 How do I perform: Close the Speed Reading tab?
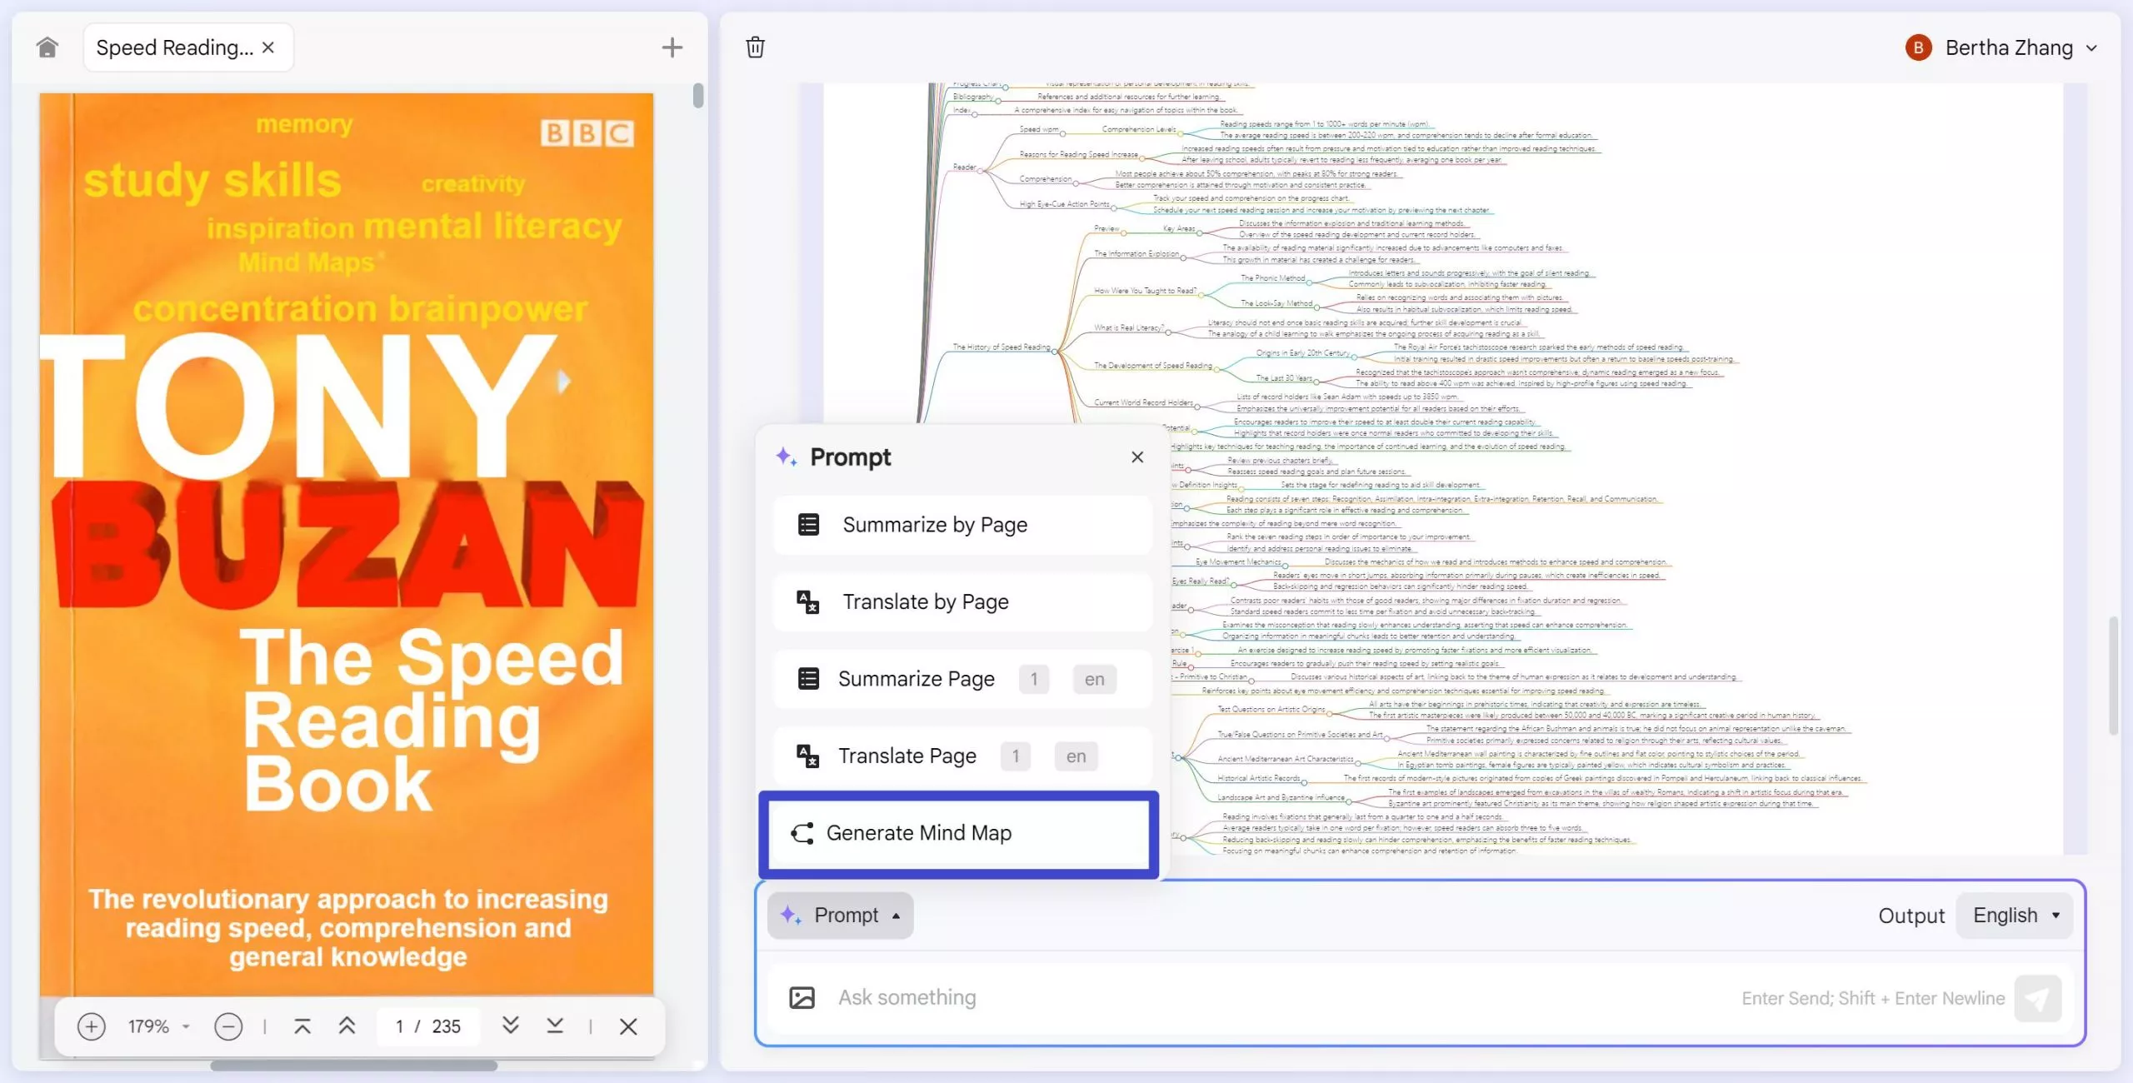point(268,47)
